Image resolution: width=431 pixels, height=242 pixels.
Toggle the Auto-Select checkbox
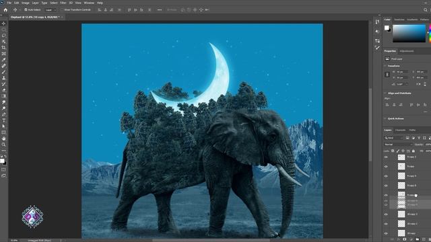[26, 9]
